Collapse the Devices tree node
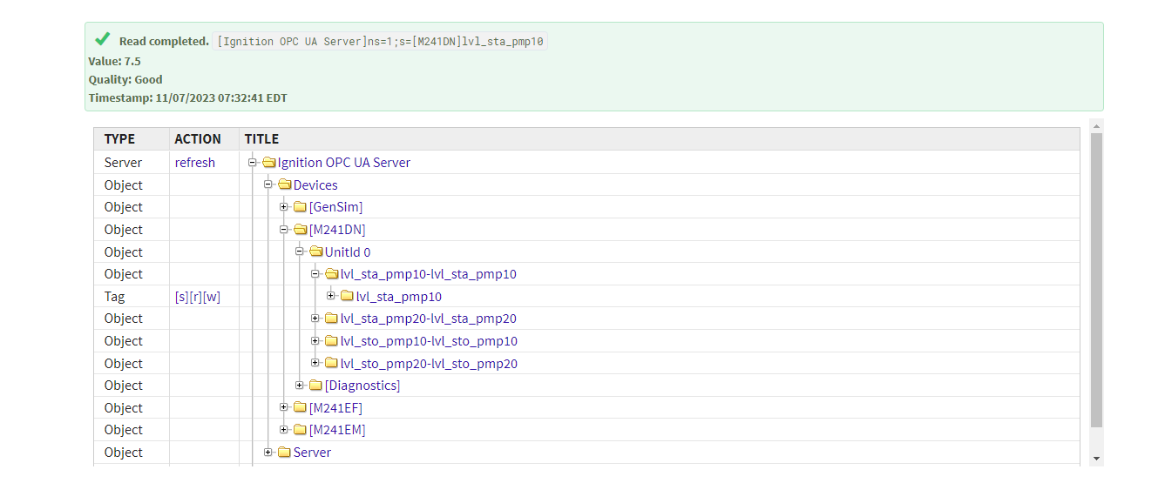 (x=268, y=184)
